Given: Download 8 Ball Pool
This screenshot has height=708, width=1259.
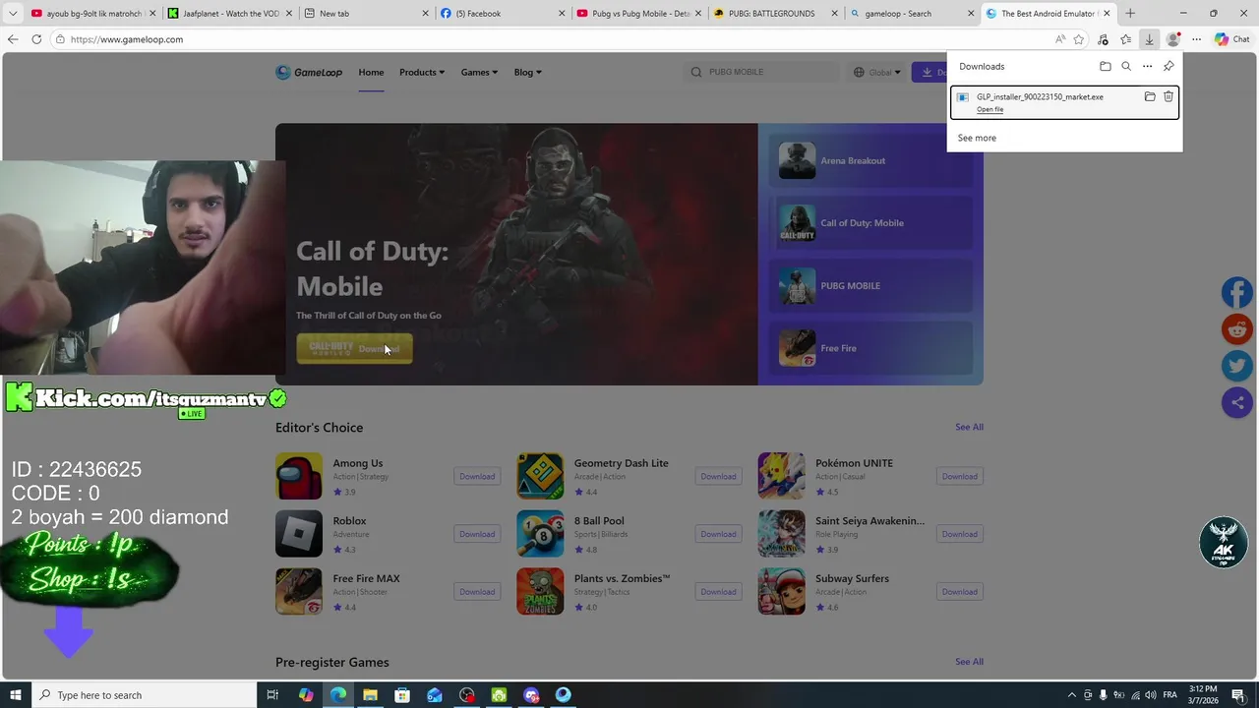Looking at the screenshot, I should pos(718,534).
